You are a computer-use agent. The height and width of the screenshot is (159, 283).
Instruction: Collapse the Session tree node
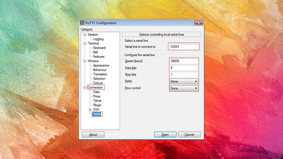tap(85, 35)
